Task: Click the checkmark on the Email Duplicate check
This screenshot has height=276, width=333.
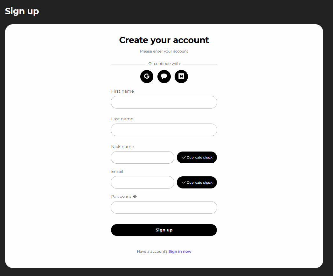Action: (x=184, y=182)
